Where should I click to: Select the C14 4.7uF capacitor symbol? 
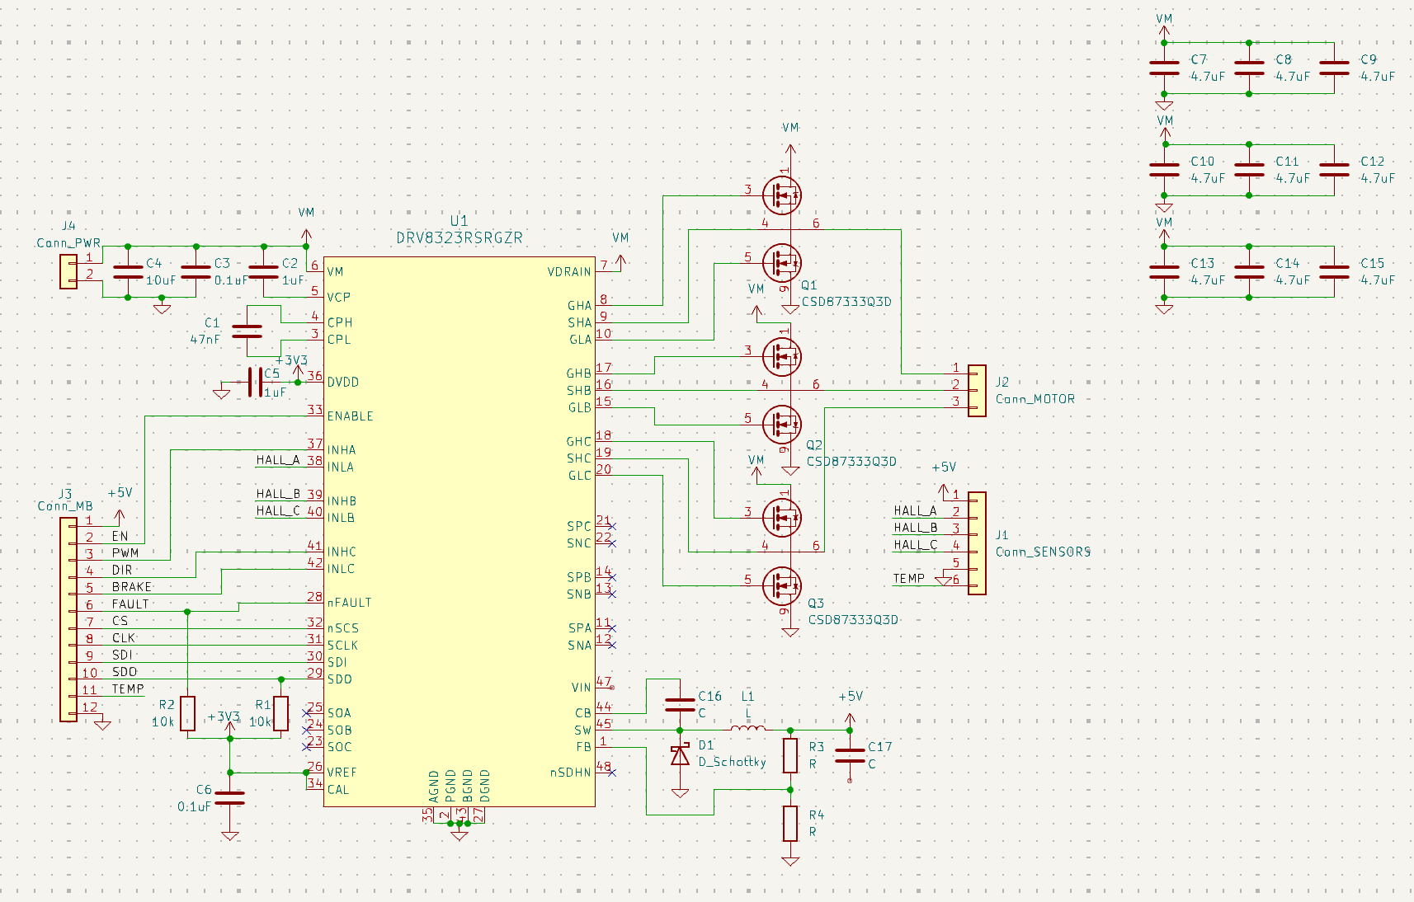tap(1249, 272)
